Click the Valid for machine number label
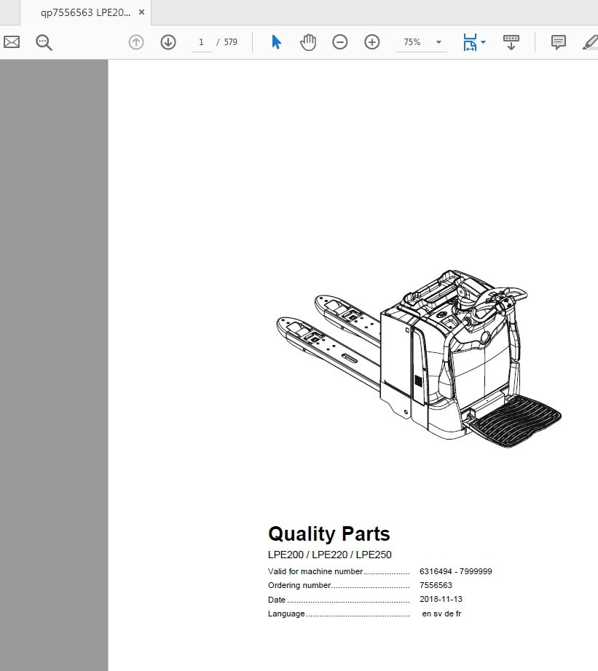Image resolution: width=598 pixels, height=671 pixels. 315,571
